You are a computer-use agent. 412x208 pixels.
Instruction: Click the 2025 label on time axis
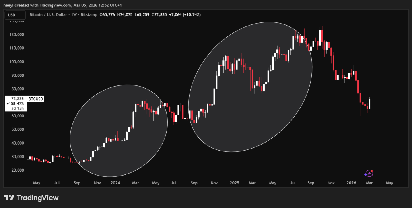tap(235, 183)
